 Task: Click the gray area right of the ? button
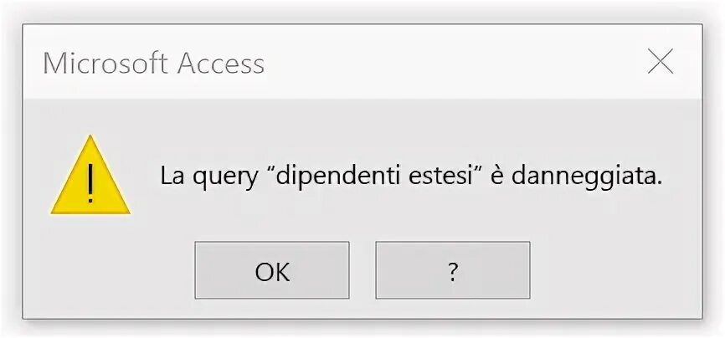click(615, 270)
